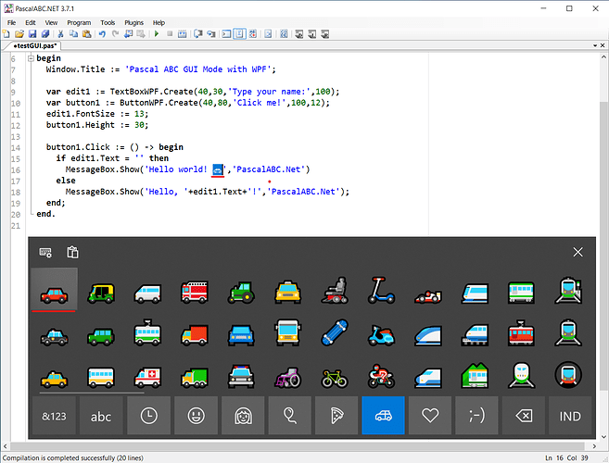The image size is (609, 463).
Task: Insert red delivery truck emoji
Action: tap(195, 335)
